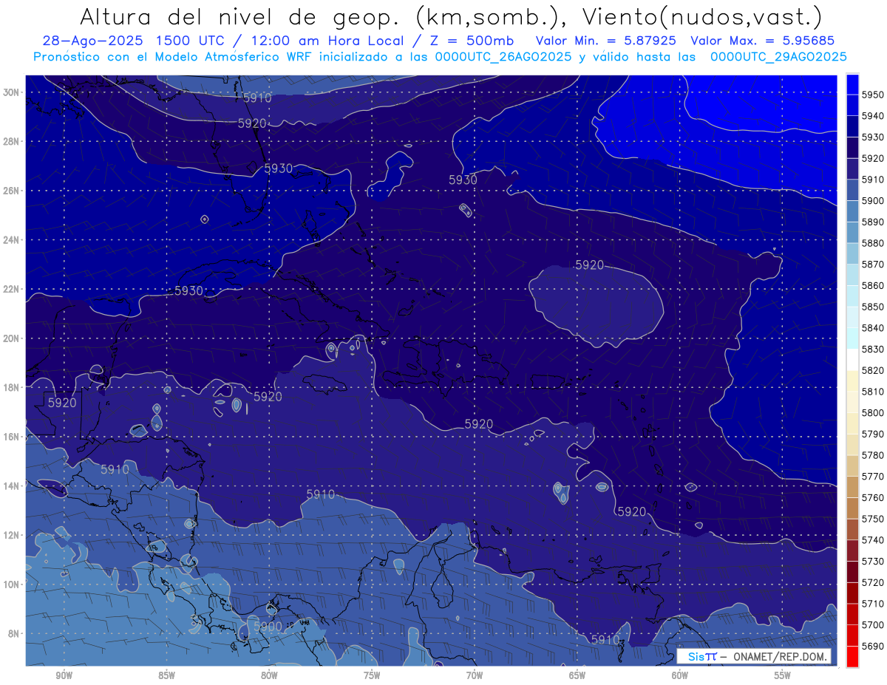Select color bar segment between 5820 and 5830

[852, 360]
